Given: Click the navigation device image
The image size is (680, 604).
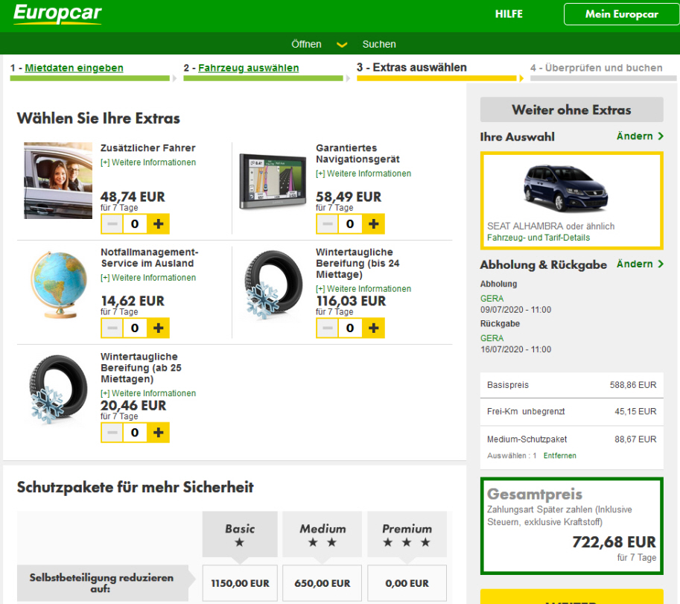Looking at the screenshot, I should (272, 181).
